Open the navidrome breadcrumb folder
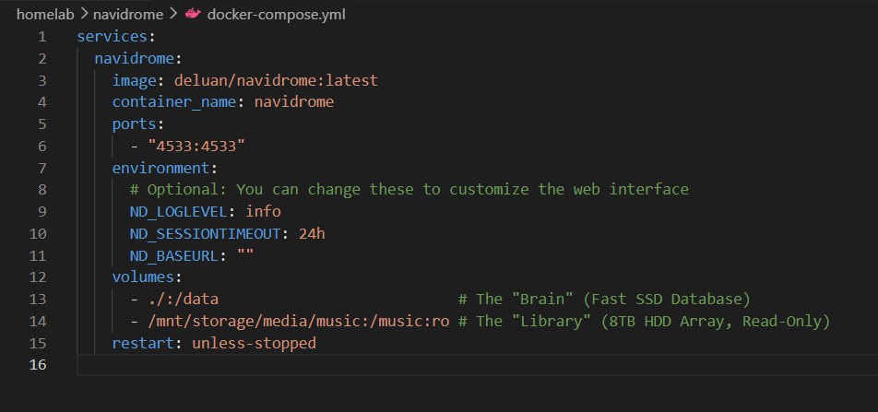Image resolution: width=878 pixels, height=412 pixels. 127,14
